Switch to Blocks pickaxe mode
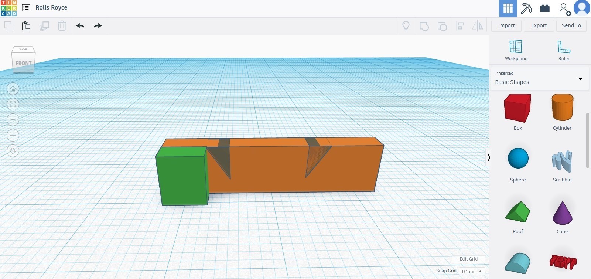Screen dimensions: 591x279 tap(526, 8)
